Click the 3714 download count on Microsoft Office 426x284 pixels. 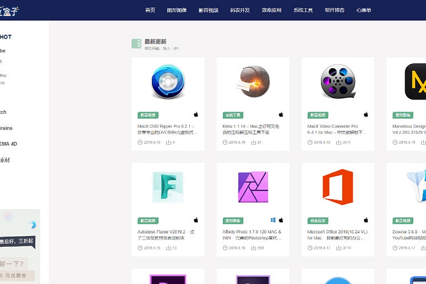click(346, 248)
